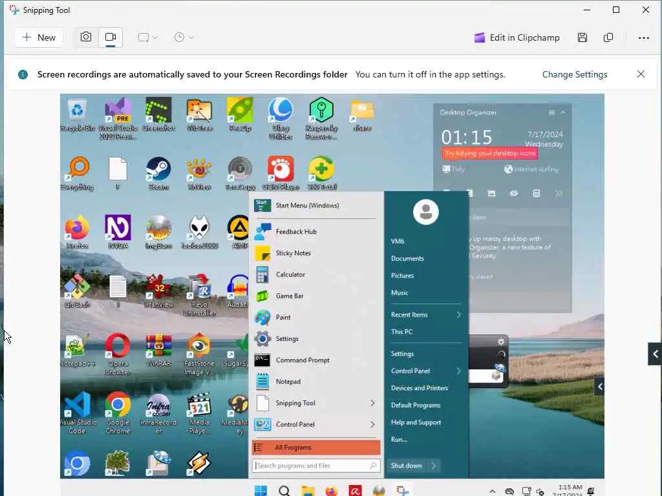662x496 pixels.
Task: Focus the Search programs and files field
Action: click(x=316, y=466)
